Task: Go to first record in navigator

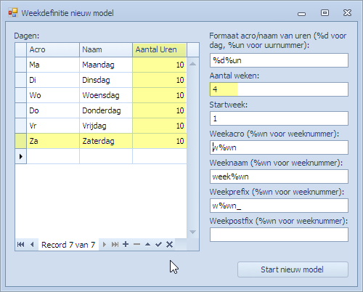Action: pos(20,245)
